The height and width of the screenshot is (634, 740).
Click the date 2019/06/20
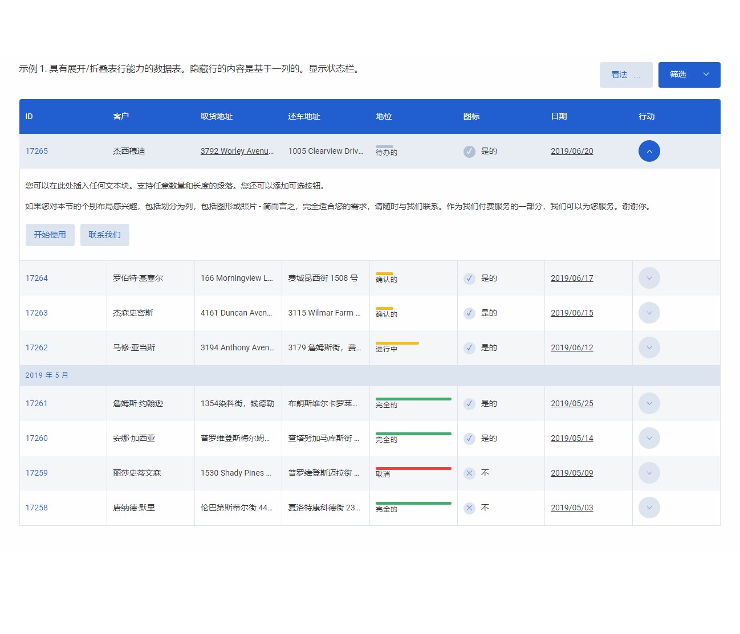[x=572, y=151]
